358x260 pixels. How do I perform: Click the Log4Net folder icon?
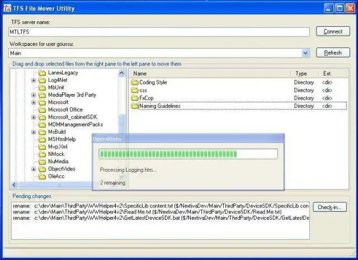(x=42, y=81)
